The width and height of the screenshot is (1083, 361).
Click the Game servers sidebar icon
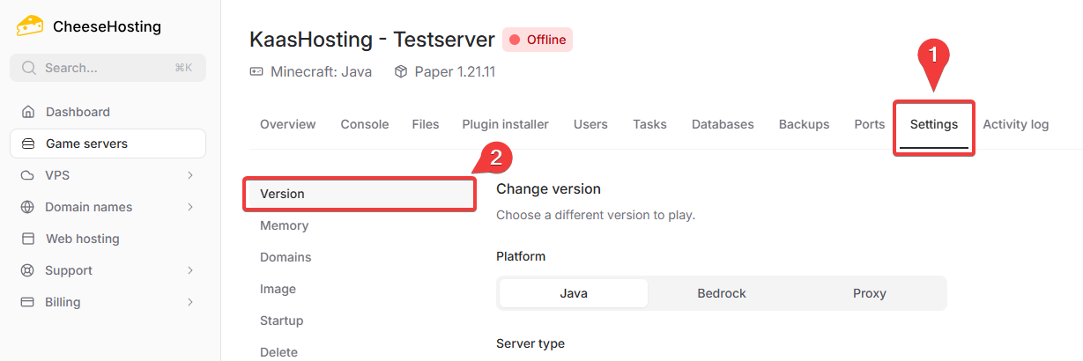[x=29, y=144]
